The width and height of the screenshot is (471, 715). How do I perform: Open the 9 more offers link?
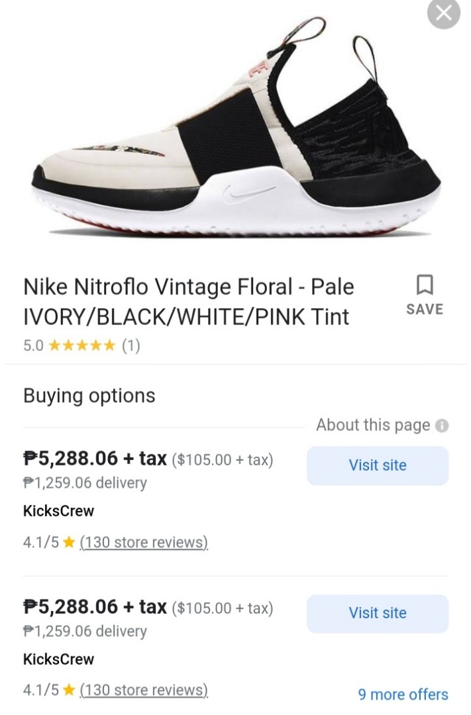click(x=403, y=694)
